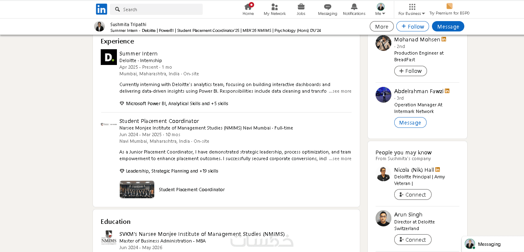Open the Deloitte company logo
524x252 pixels.
tap(109, 57)
